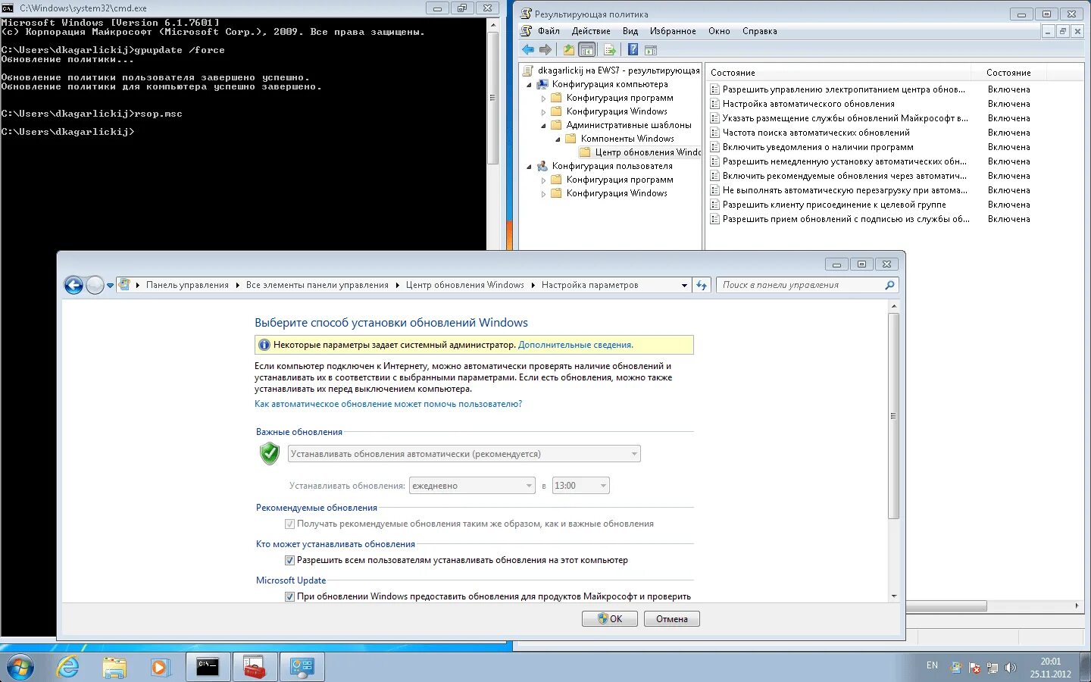Toggle the Получать рекомендуемые обновления checkbox

(289, 524)
